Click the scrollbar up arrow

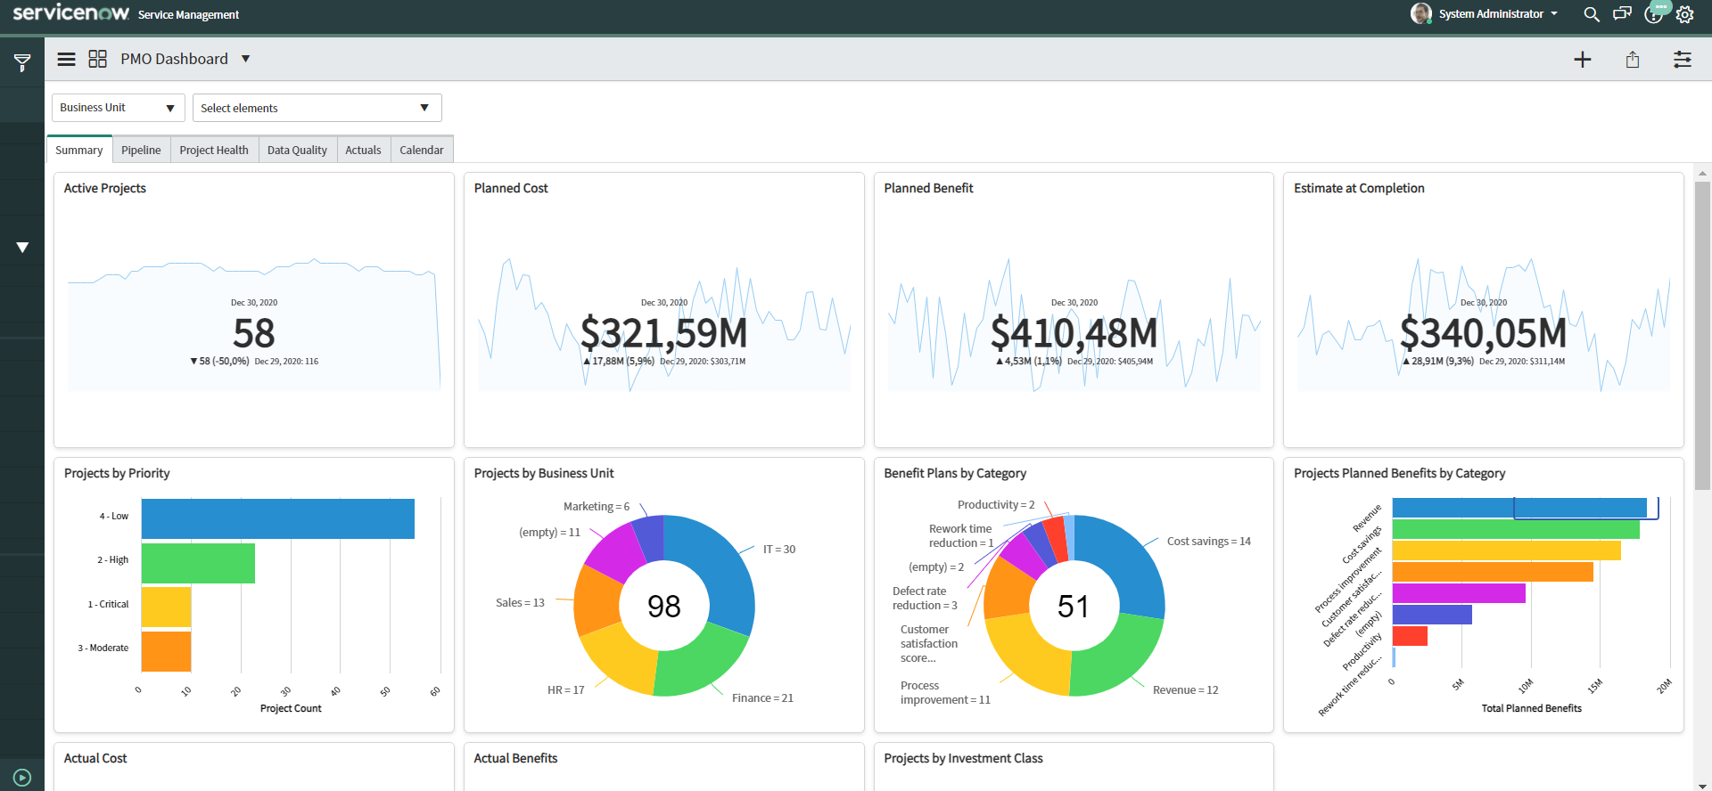(1702, 173)
